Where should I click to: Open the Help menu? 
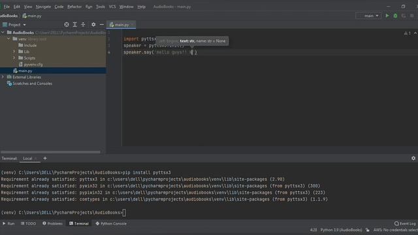[141, 7]
